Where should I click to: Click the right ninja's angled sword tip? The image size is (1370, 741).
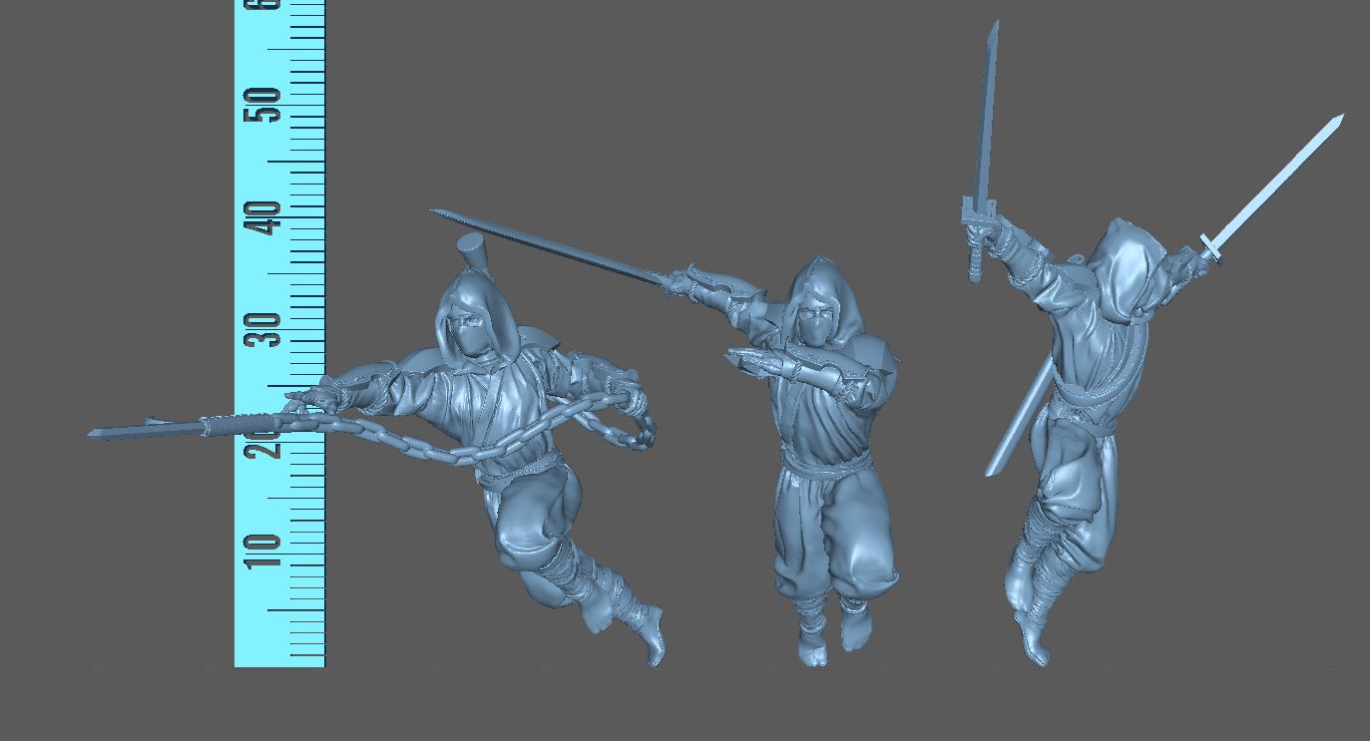1331,126
